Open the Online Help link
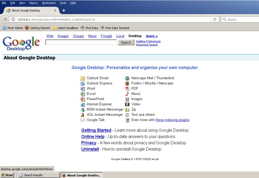The height and width of the screenshot is (178, 259). point(93,137)
